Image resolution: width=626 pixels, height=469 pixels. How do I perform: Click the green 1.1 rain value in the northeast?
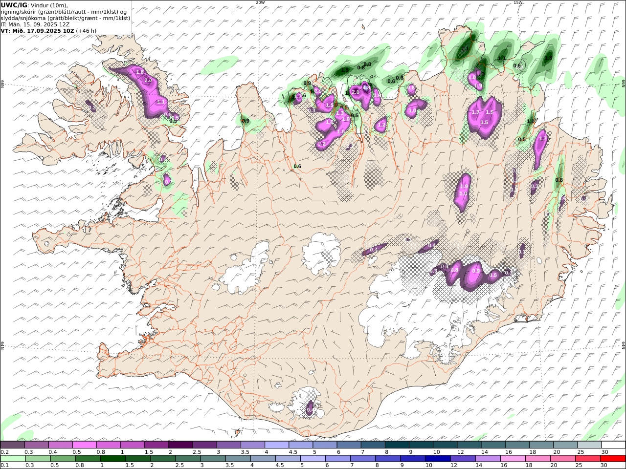point(501,58)
